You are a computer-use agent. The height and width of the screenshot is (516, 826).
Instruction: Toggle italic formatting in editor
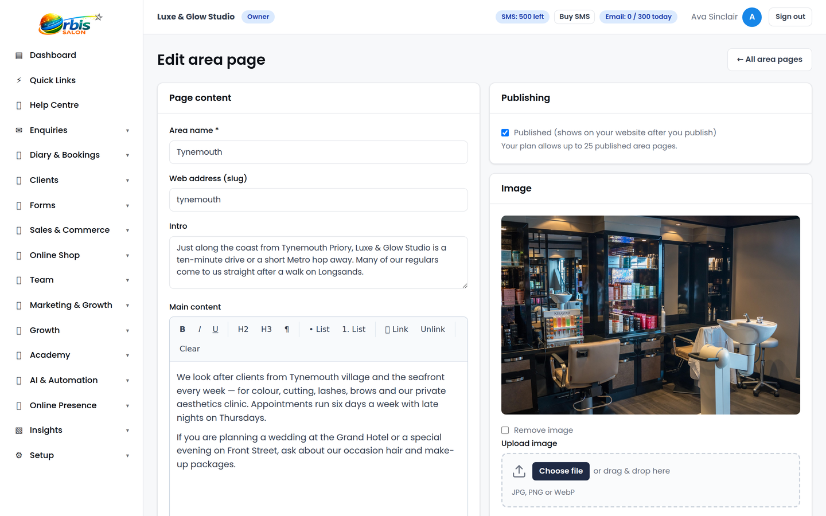(199, 329)
